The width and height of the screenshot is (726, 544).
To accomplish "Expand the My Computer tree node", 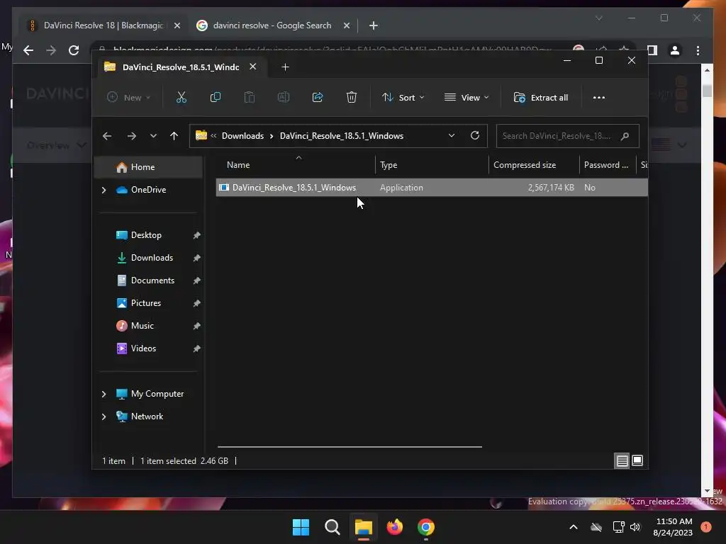I will (104, 394).
